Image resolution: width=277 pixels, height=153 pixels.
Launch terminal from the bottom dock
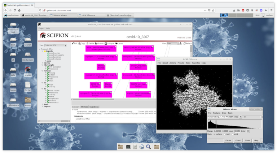tap(128, 147)
